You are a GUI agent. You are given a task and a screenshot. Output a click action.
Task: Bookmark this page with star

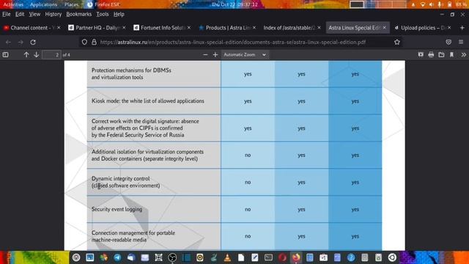(397, 43)
